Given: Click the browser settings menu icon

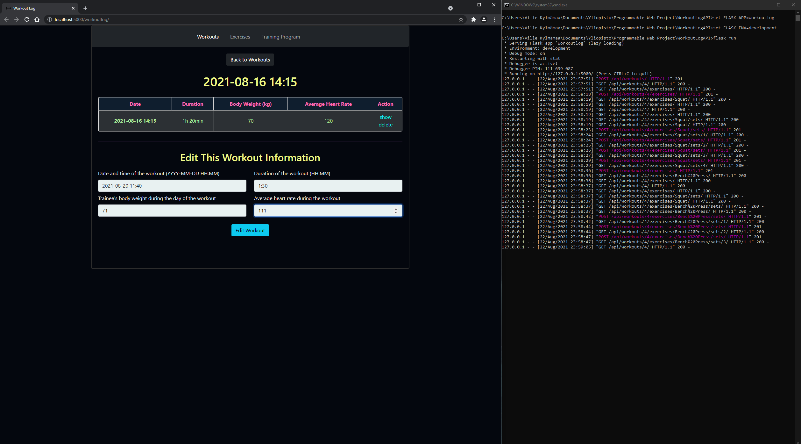Looking at the screenshot, I should (x=494, y=20).
